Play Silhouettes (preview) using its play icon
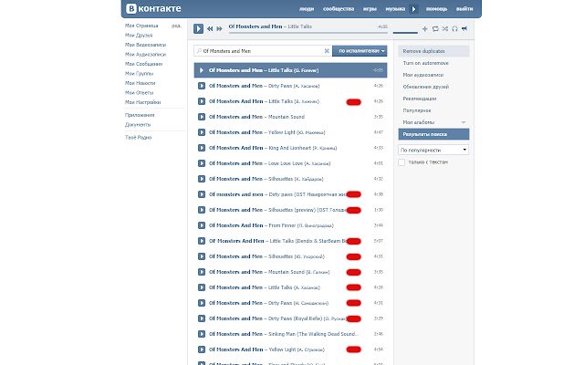 tap(202, 210)
